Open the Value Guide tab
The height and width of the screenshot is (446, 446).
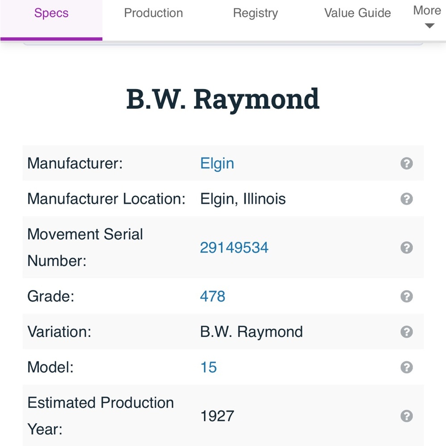tap(358, 13)
